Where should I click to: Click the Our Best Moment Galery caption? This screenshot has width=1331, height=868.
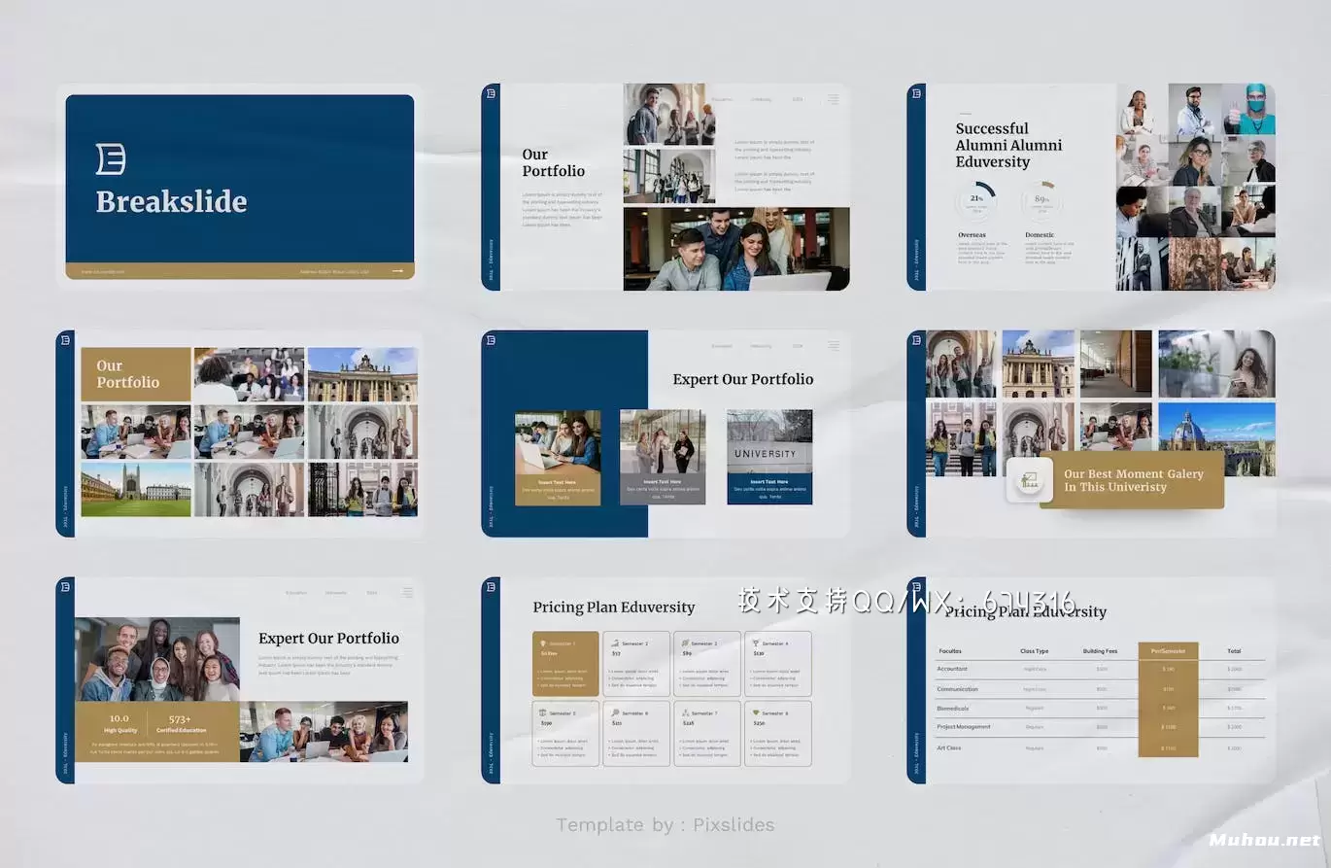click(x=1133, y=480)
